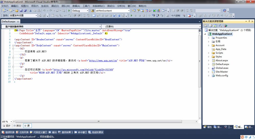Open the (无事件) events dropdown
255x139 pixels.
coord(200,27)
